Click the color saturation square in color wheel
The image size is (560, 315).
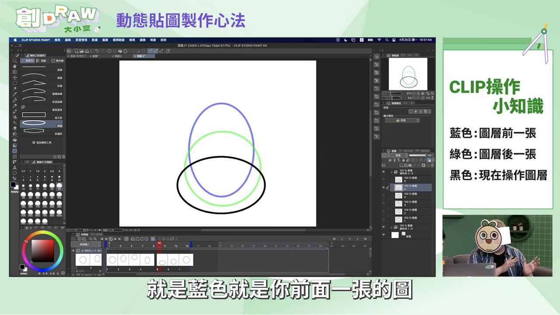(42, 251)
